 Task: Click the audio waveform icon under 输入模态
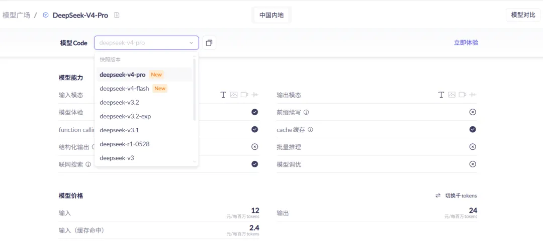[255, 95]
